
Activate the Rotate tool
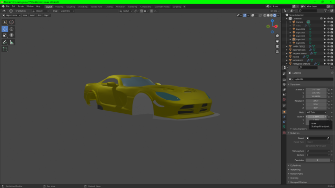click(x=12, y=29)
